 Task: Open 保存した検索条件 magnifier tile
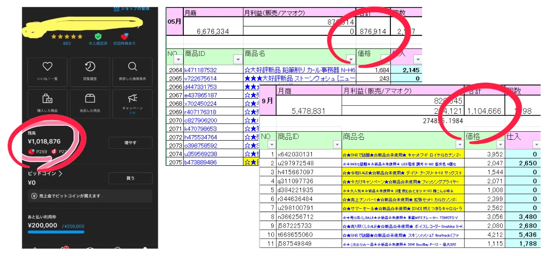click(x=132, y=72)
